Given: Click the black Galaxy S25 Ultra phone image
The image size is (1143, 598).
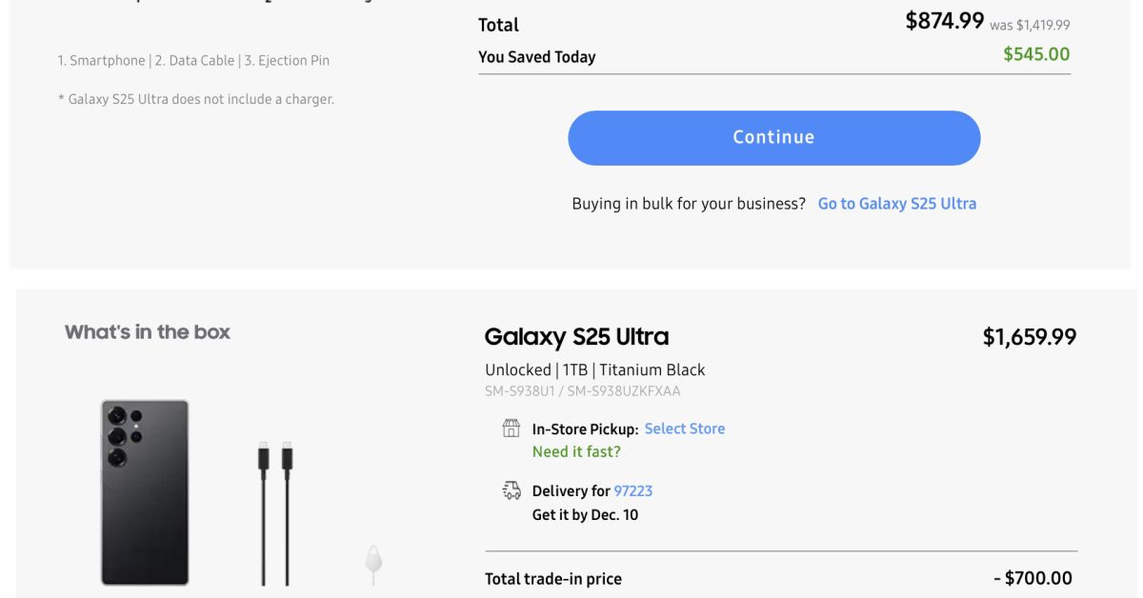Looking at the screenshot, I should pos(145,492).
